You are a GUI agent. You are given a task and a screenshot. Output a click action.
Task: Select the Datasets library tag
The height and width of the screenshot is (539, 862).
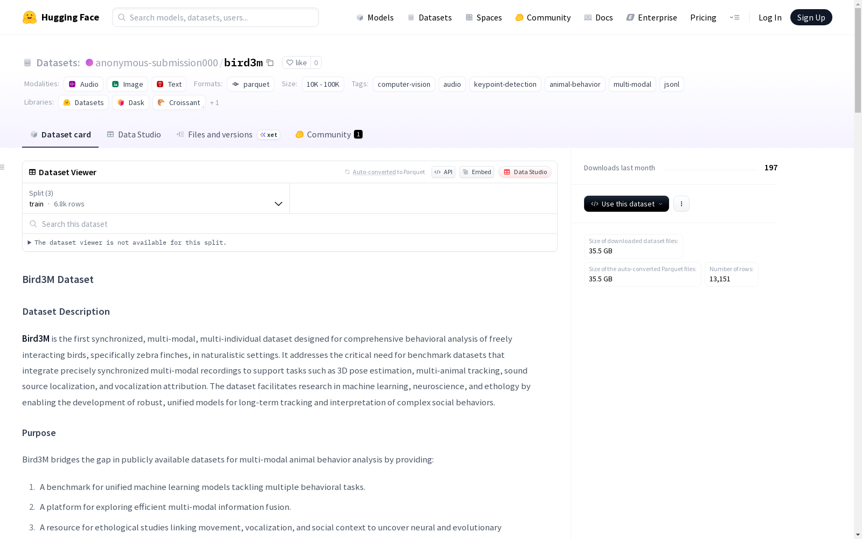click(x=84, y=102)
